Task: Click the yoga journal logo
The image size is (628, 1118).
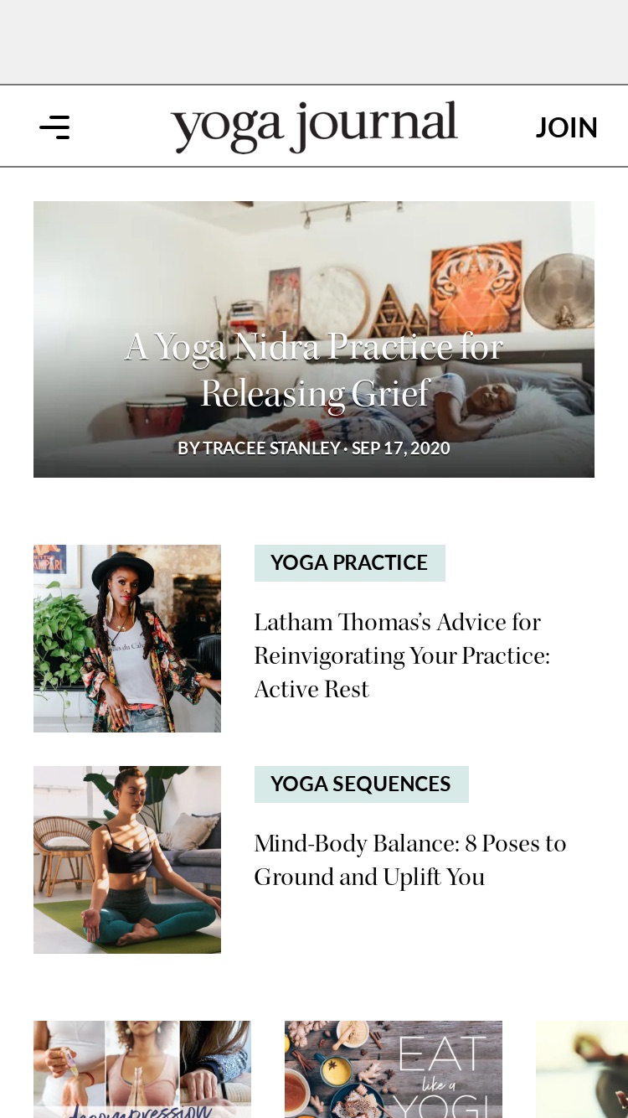Action: coord(314,127)
